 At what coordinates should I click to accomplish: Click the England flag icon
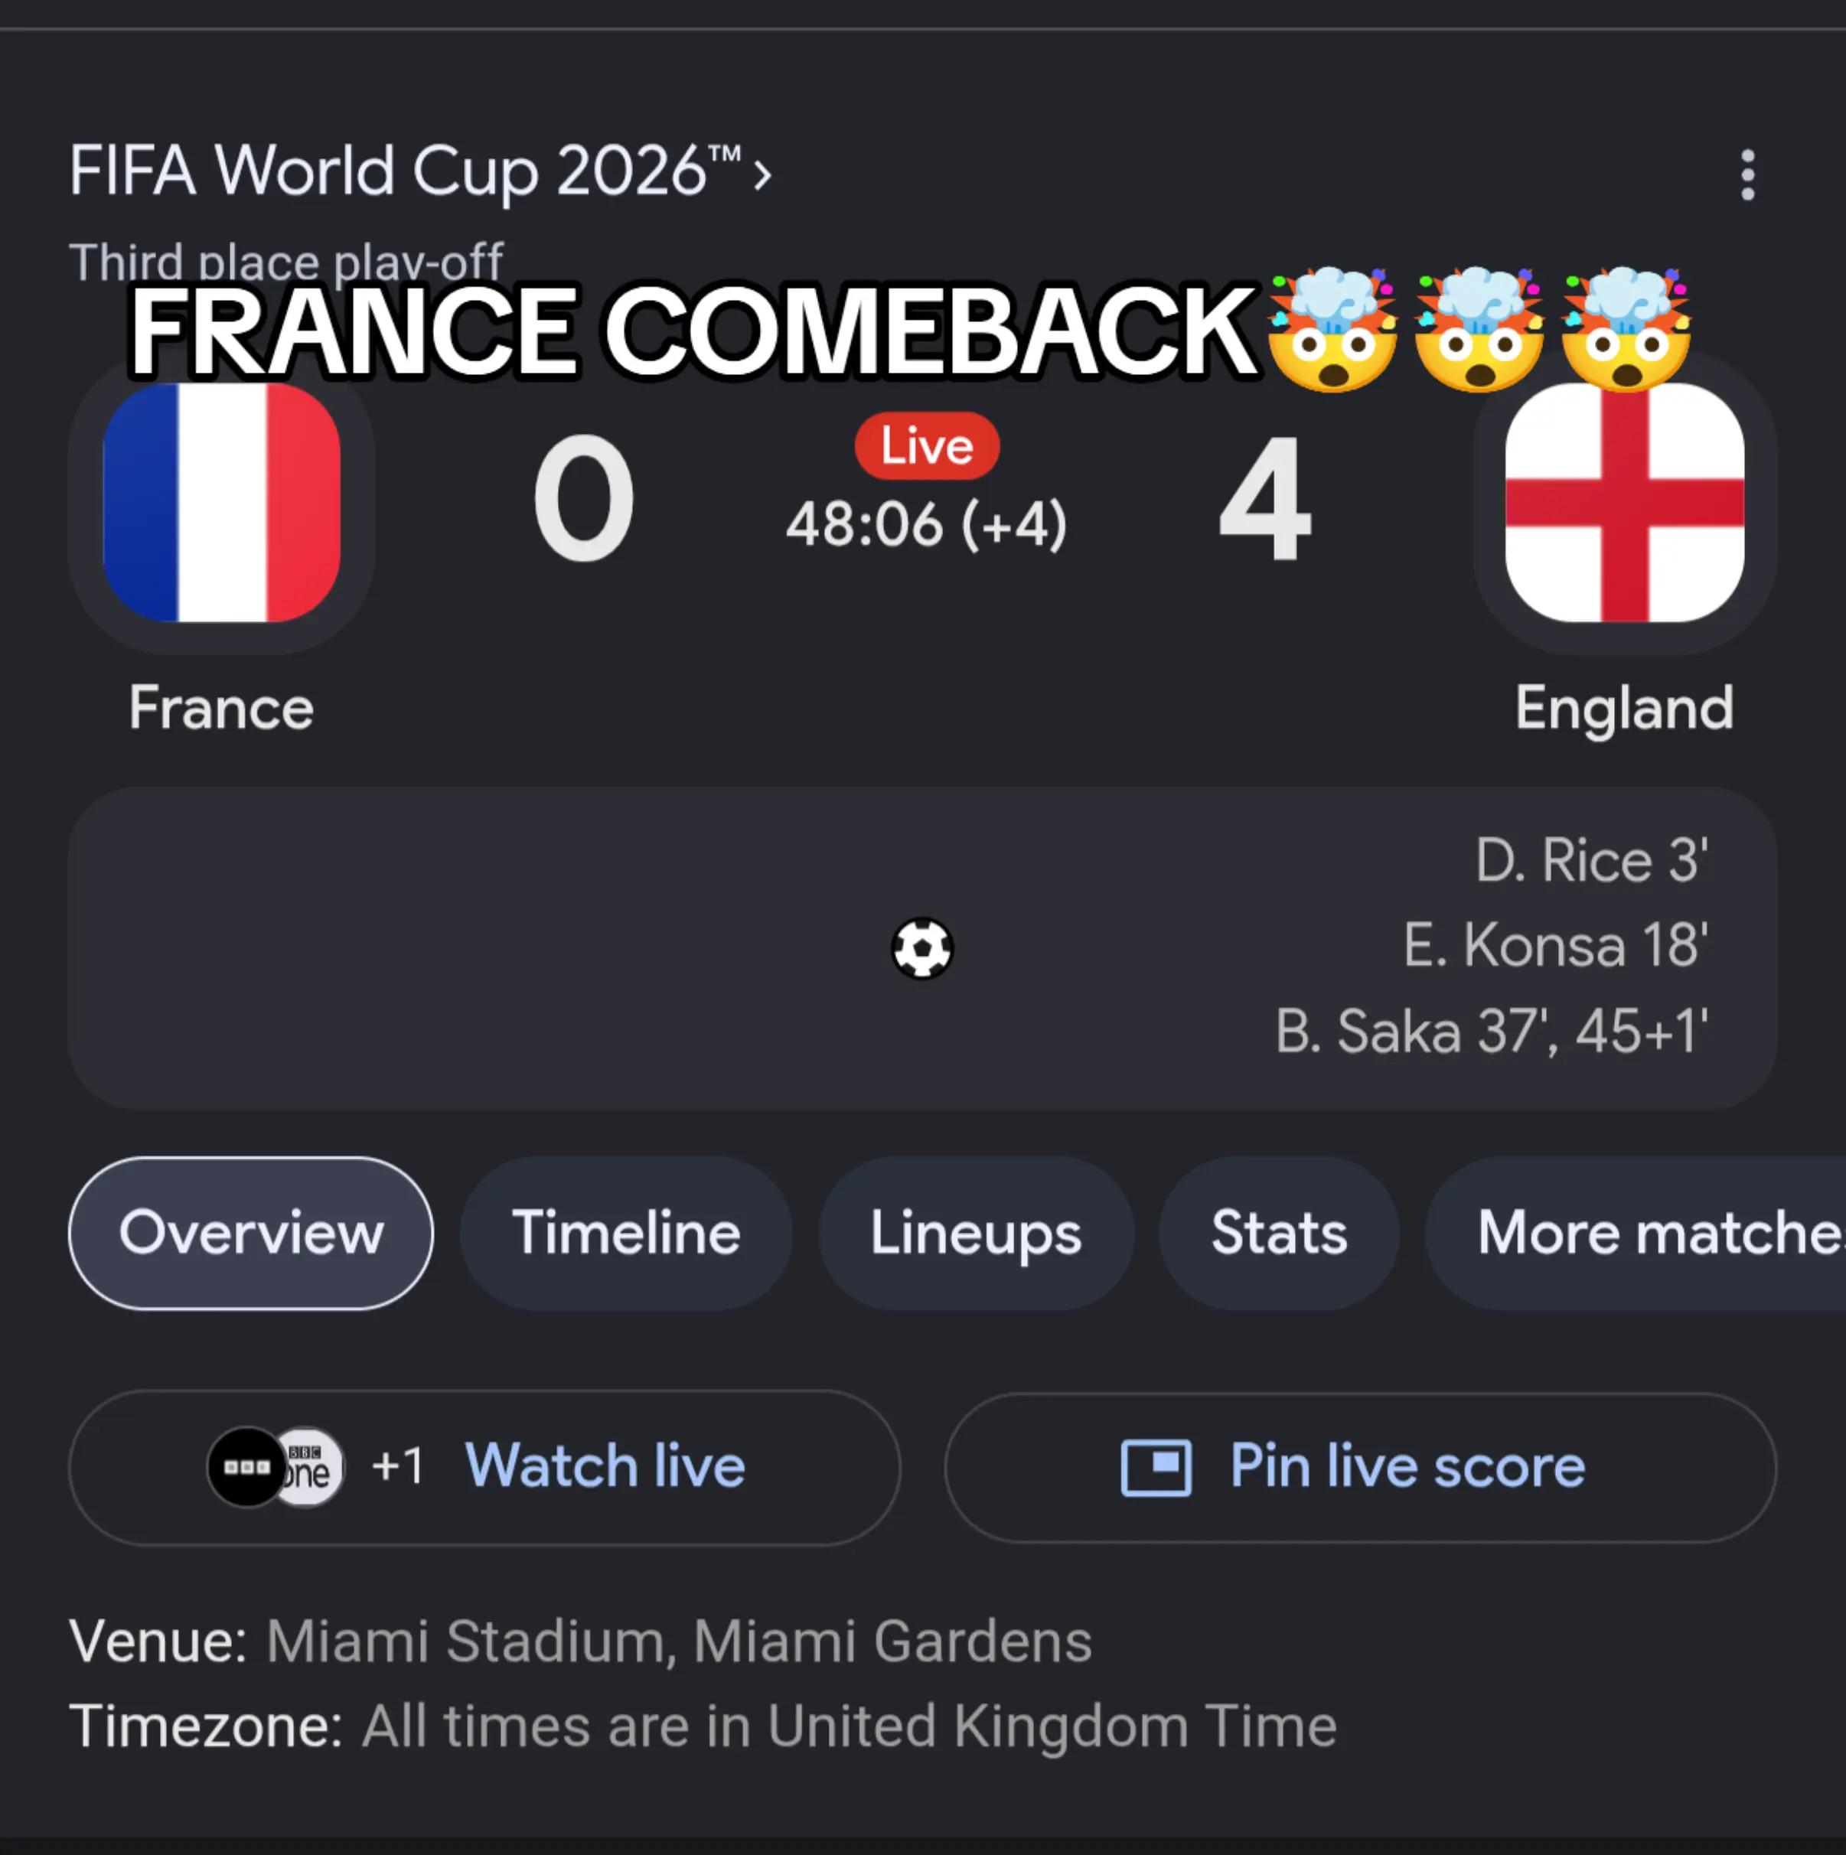1624,502
